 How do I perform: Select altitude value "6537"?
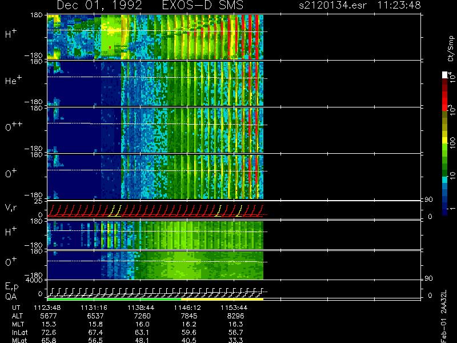point(95,316)
